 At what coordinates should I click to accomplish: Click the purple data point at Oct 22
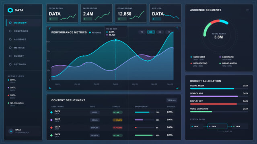(x=116, y=69)
